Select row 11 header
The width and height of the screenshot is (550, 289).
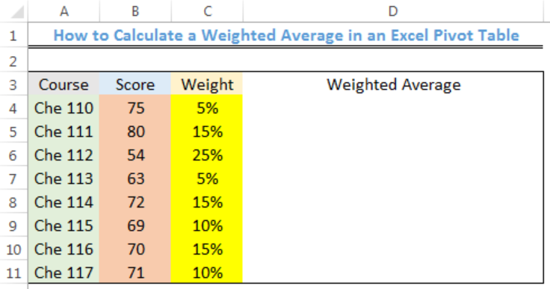[x=13, y=272]
